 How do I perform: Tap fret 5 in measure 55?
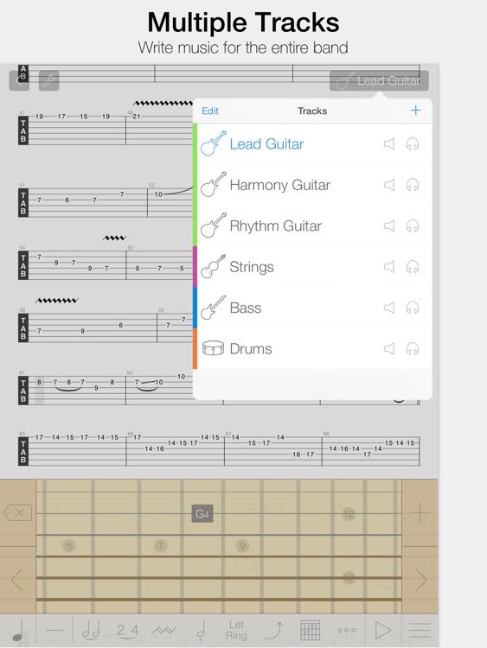pos(182,268)
